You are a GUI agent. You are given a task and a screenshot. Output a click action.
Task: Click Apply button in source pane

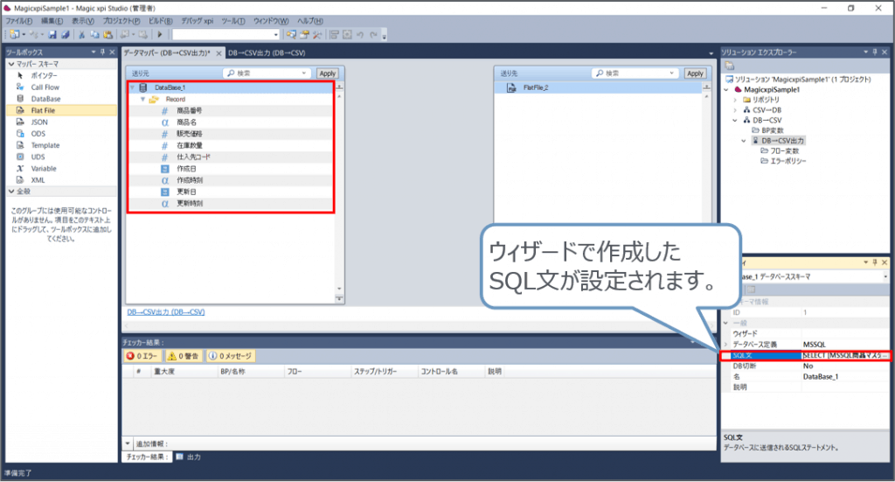pyautogui.click(x=327, y=73)
